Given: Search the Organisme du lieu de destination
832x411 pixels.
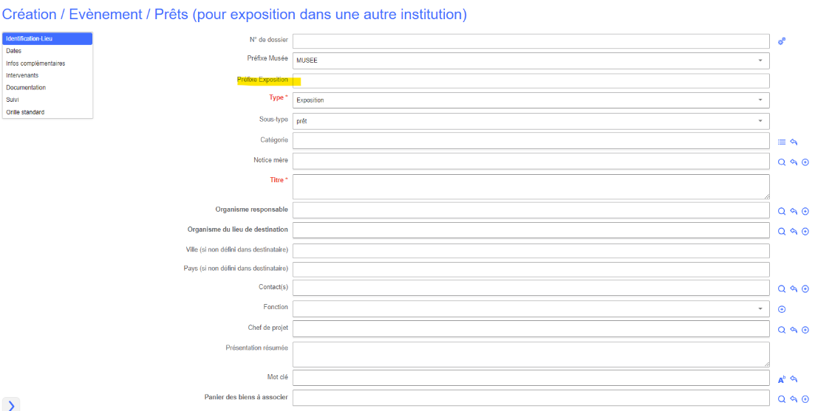Looking at the screenshot, I should (782, 232).
